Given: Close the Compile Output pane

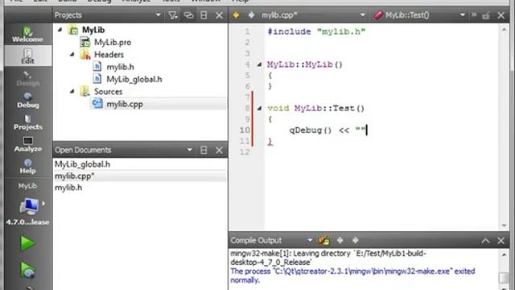Looking at the screenshot, I should click(501, 241).
